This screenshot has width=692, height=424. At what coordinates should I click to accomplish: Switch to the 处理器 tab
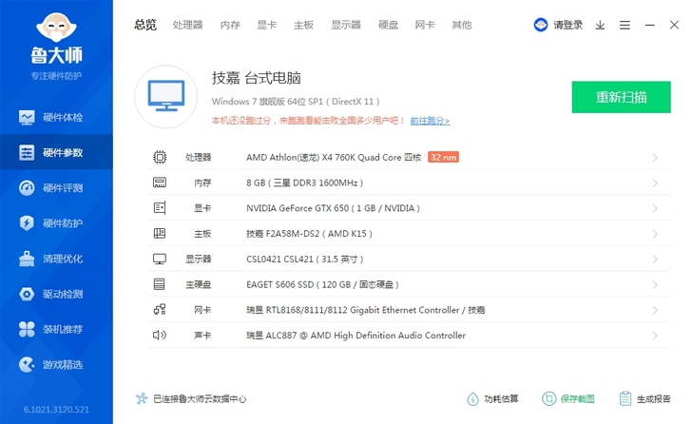click(187, 25)
